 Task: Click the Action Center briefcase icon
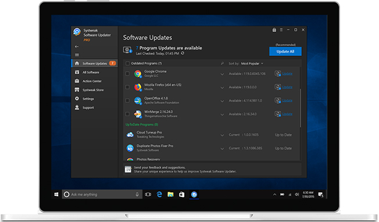pyautogui.click(x=77, y=81)
